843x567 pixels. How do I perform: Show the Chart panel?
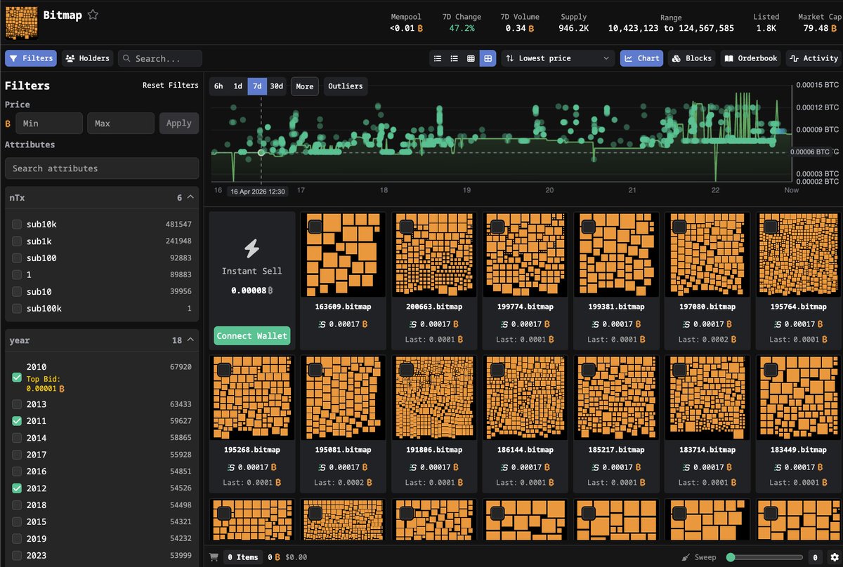coord(641,58)
